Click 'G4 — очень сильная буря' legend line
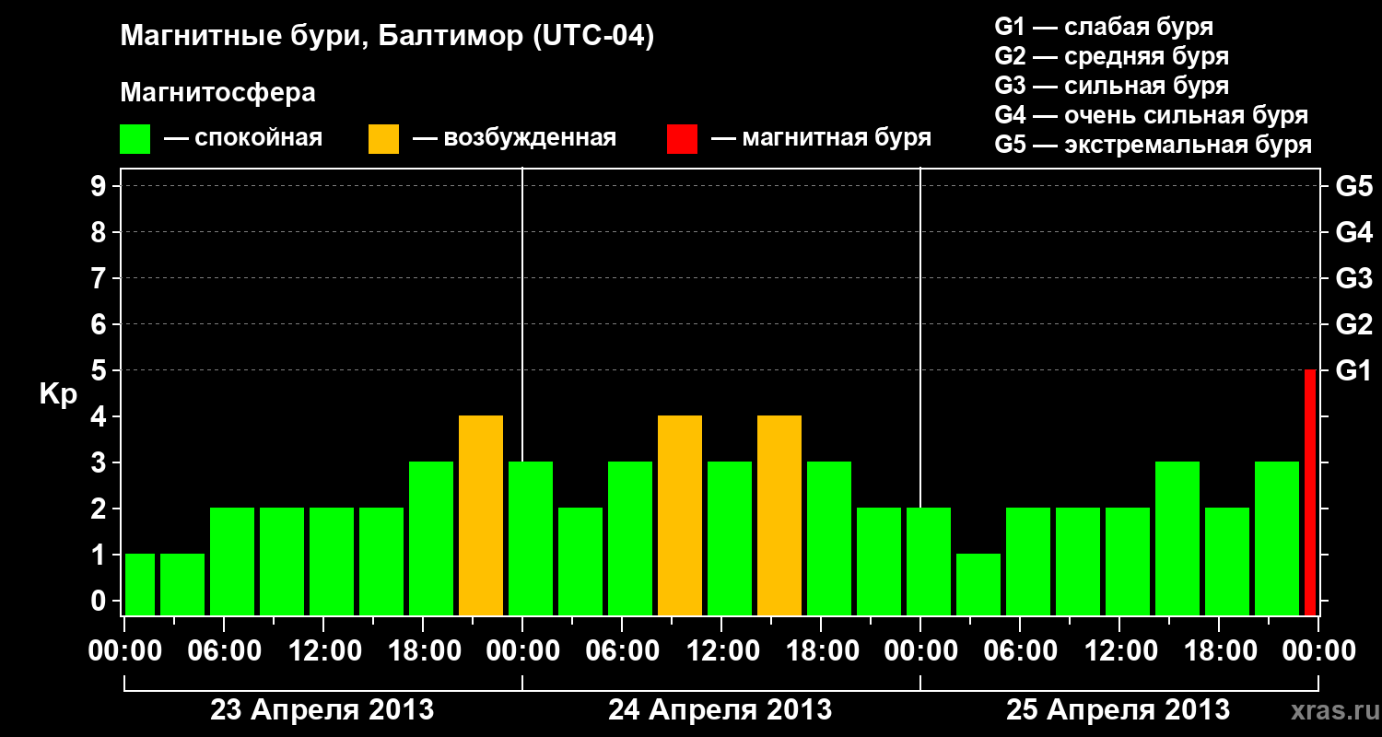The image size is (1382, 737). click(x=1152, y=115)
